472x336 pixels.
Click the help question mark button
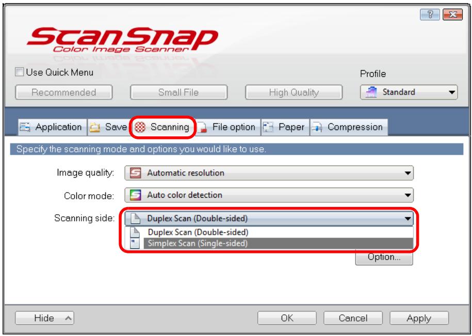[x=430, y=14]
